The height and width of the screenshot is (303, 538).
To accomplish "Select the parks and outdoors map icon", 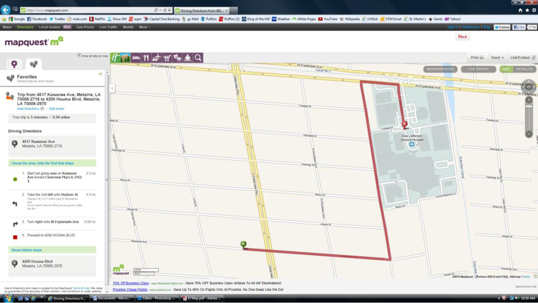I will [x=125, y=58].
